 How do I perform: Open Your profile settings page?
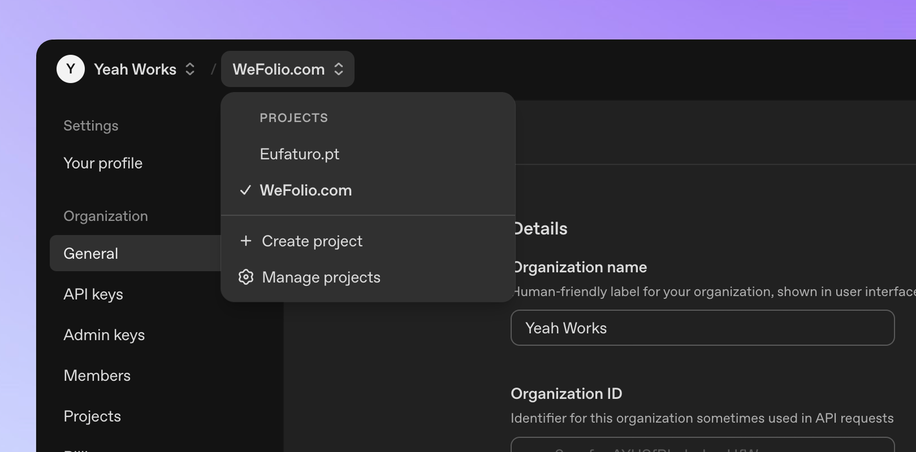pyautogui.click(x=103, y=163)
